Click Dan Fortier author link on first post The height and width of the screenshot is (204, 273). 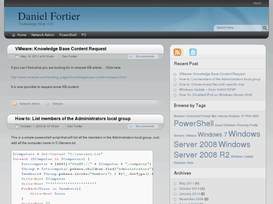[69, 57]
